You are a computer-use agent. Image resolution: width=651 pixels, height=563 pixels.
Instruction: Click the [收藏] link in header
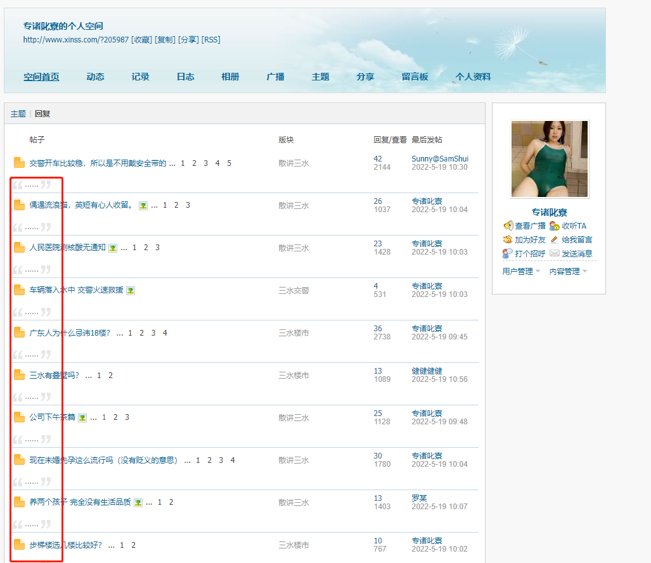[141, 40]
